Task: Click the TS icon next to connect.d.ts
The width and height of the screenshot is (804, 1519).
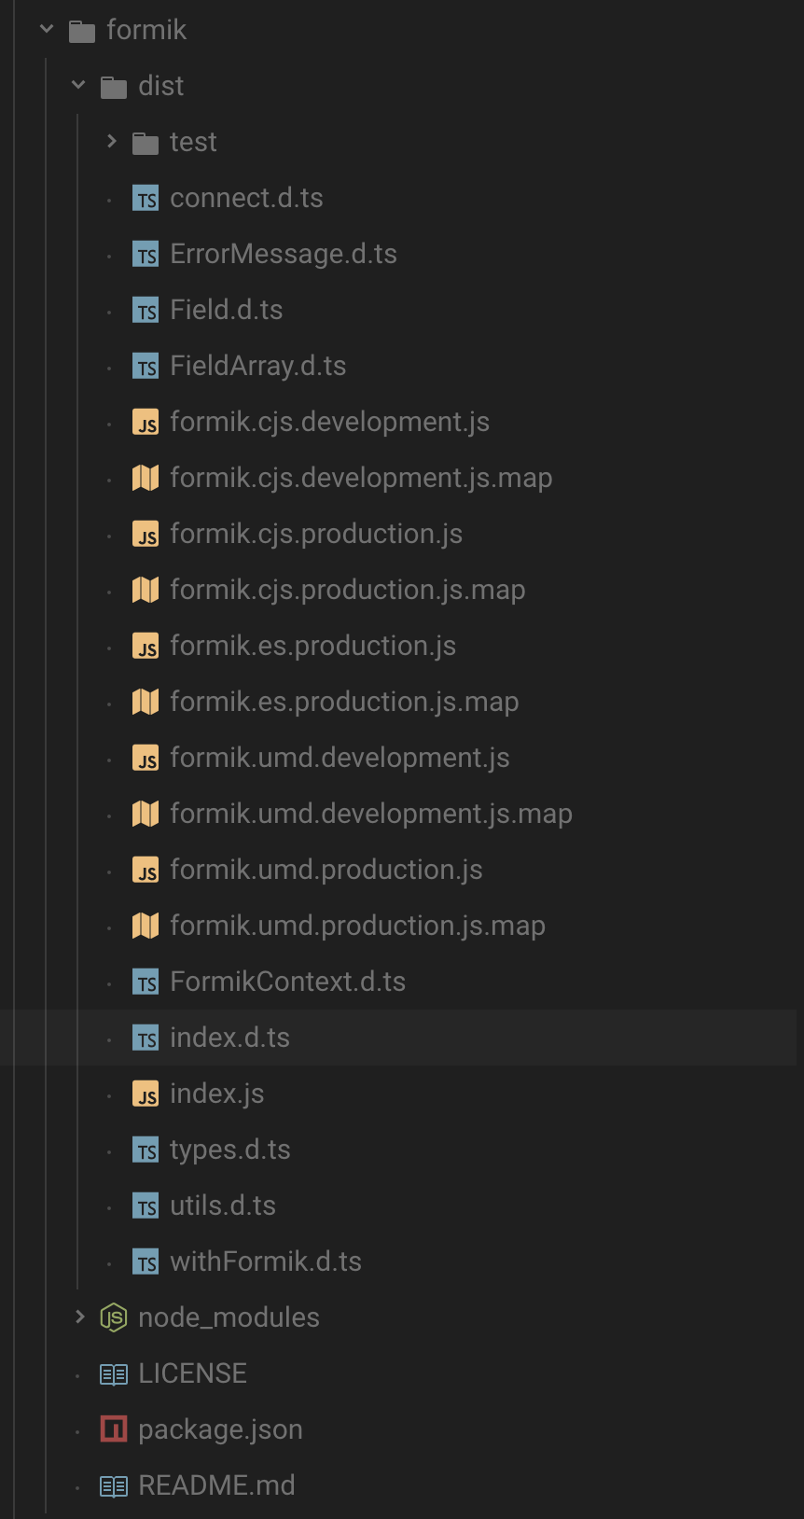Action: point(146,198)
